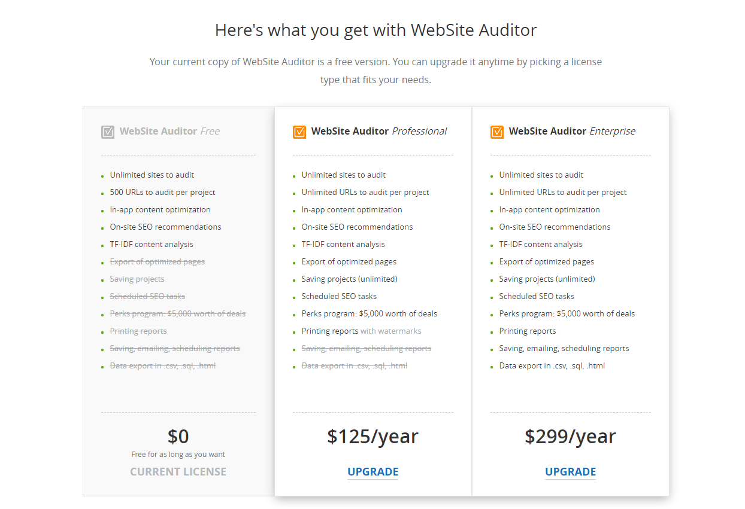The image size is (745, 509).
Task: Click the 'Here's what you get' page heading
Action: point(376,30)
